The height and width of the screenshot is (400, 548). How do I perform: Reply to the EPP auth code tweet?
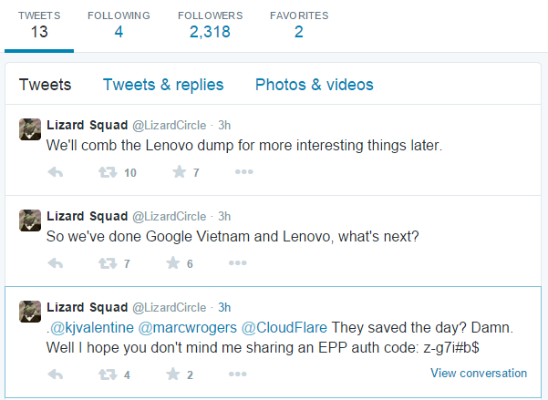point(55,374)
